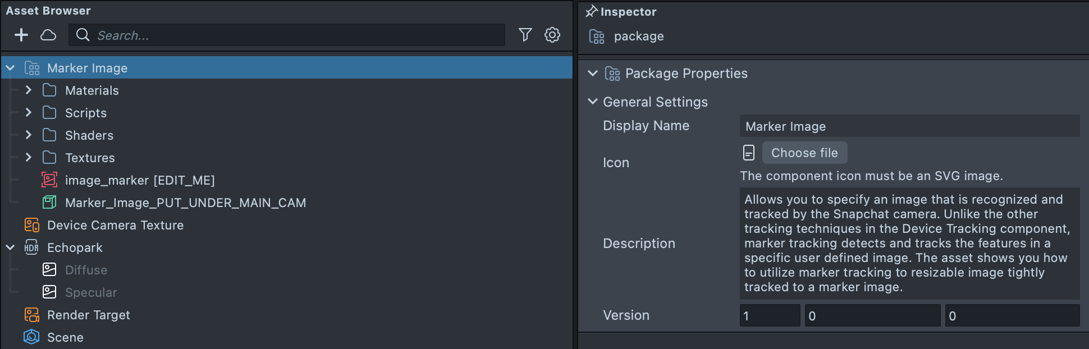Expand the Textures folder
The height and width of the screenshot is (349, 1089).
[29, 158]
